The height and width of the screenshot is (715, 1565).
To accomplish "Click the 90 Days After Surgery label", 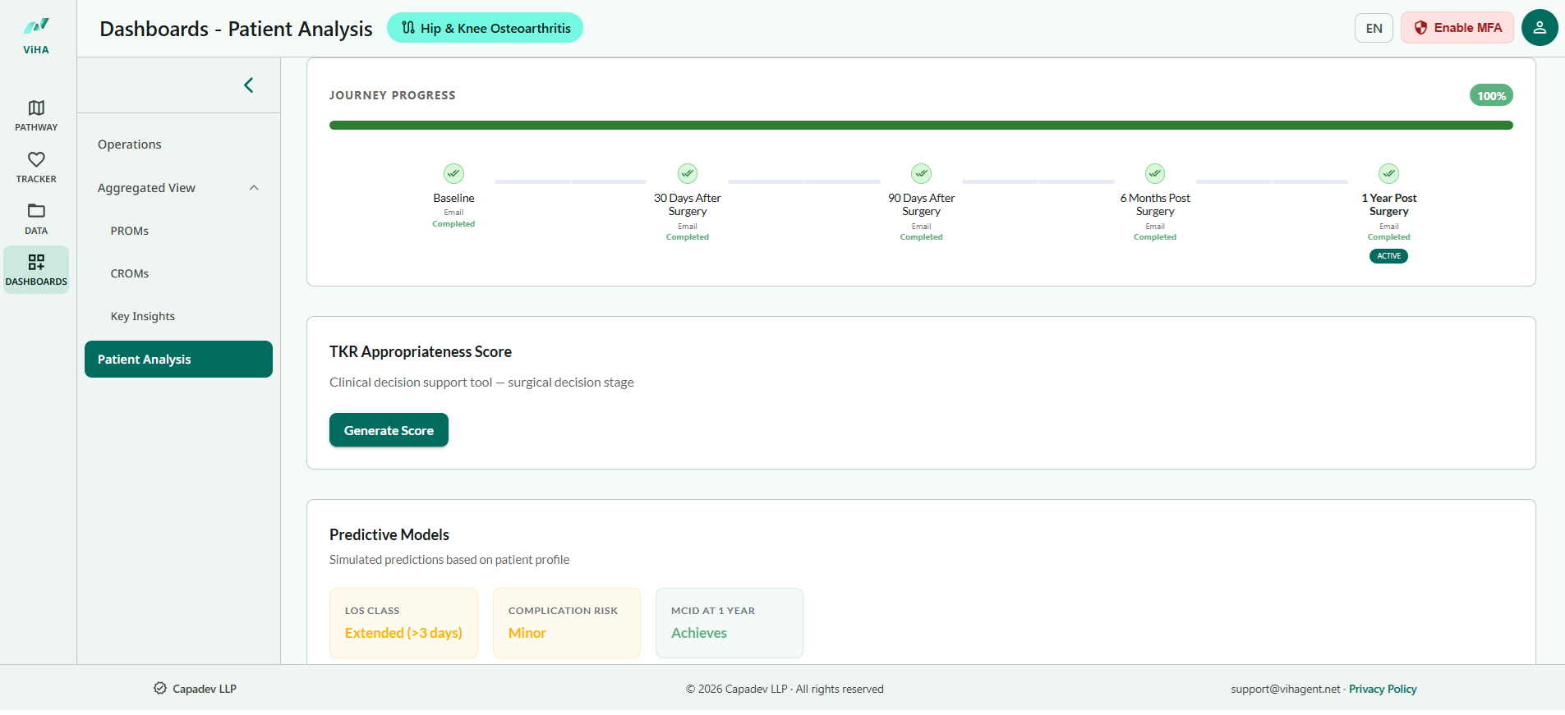I will click(x=922, y=204).
